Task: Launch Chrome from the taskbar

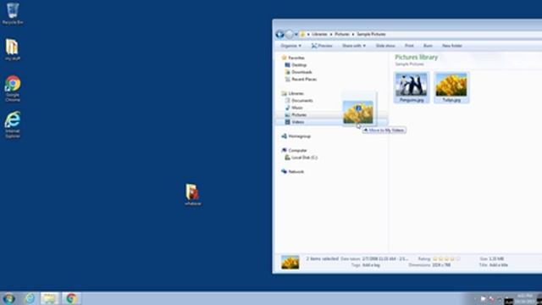Action: (x=71, y=298)
